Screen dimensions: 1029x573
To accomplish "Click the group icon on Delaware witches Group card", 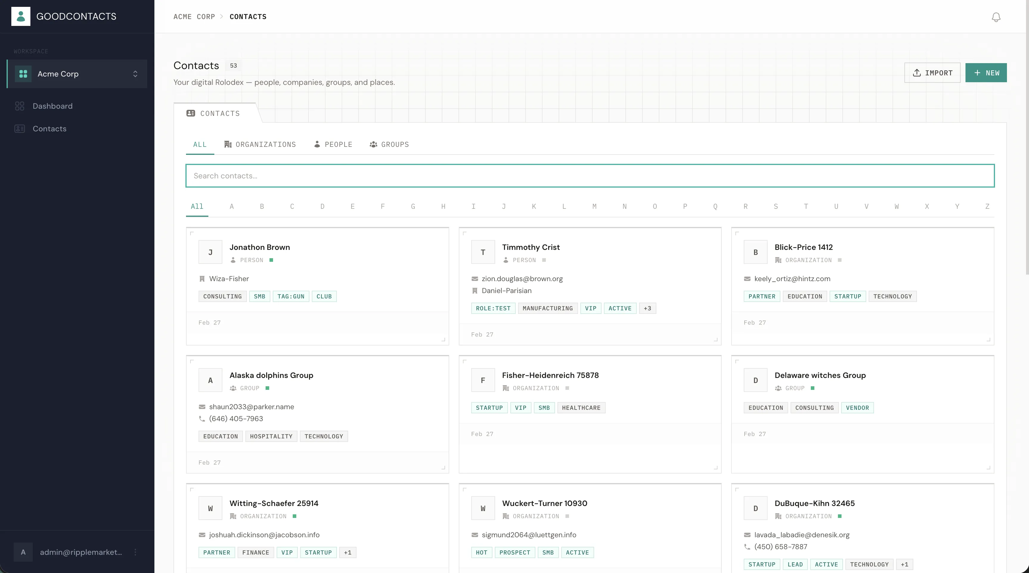I will point(778,388).
